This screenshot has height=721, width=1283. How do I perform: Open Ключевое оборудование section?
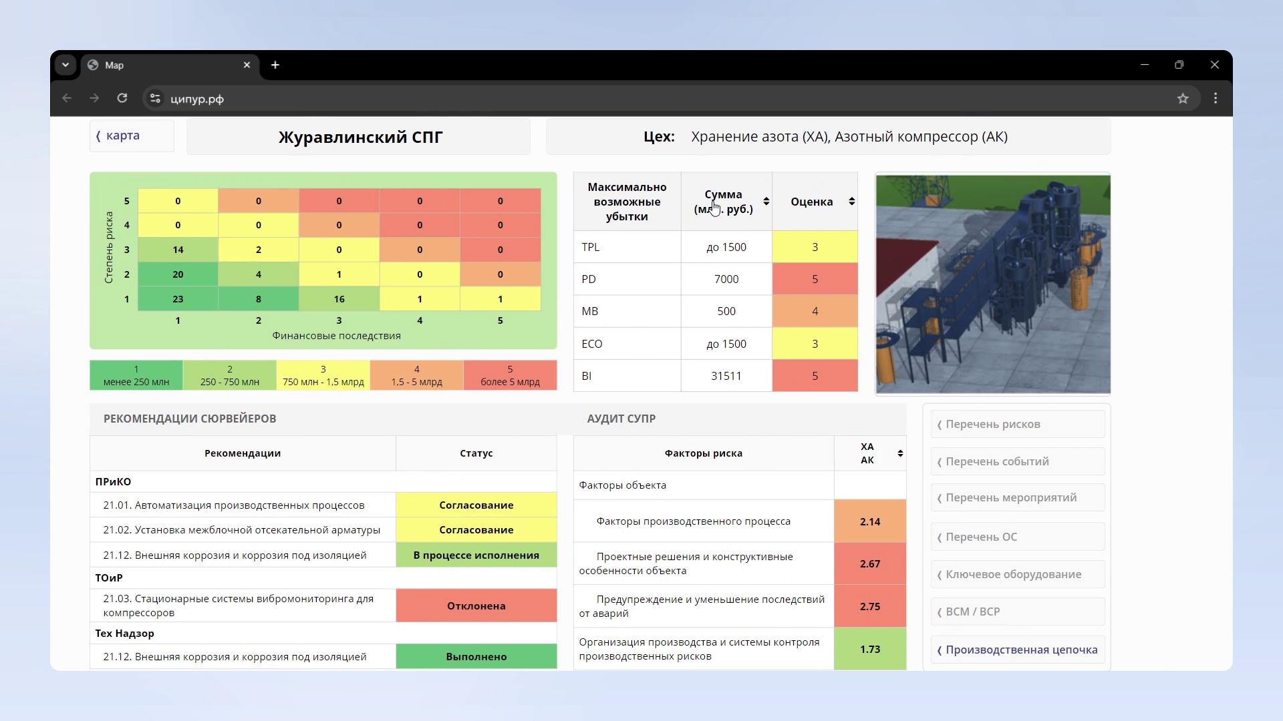[1017, 574]
